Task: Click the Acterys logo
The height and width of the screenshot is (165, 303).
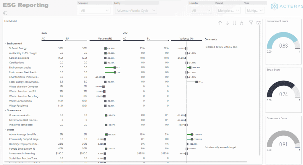Action: (287, 6)
